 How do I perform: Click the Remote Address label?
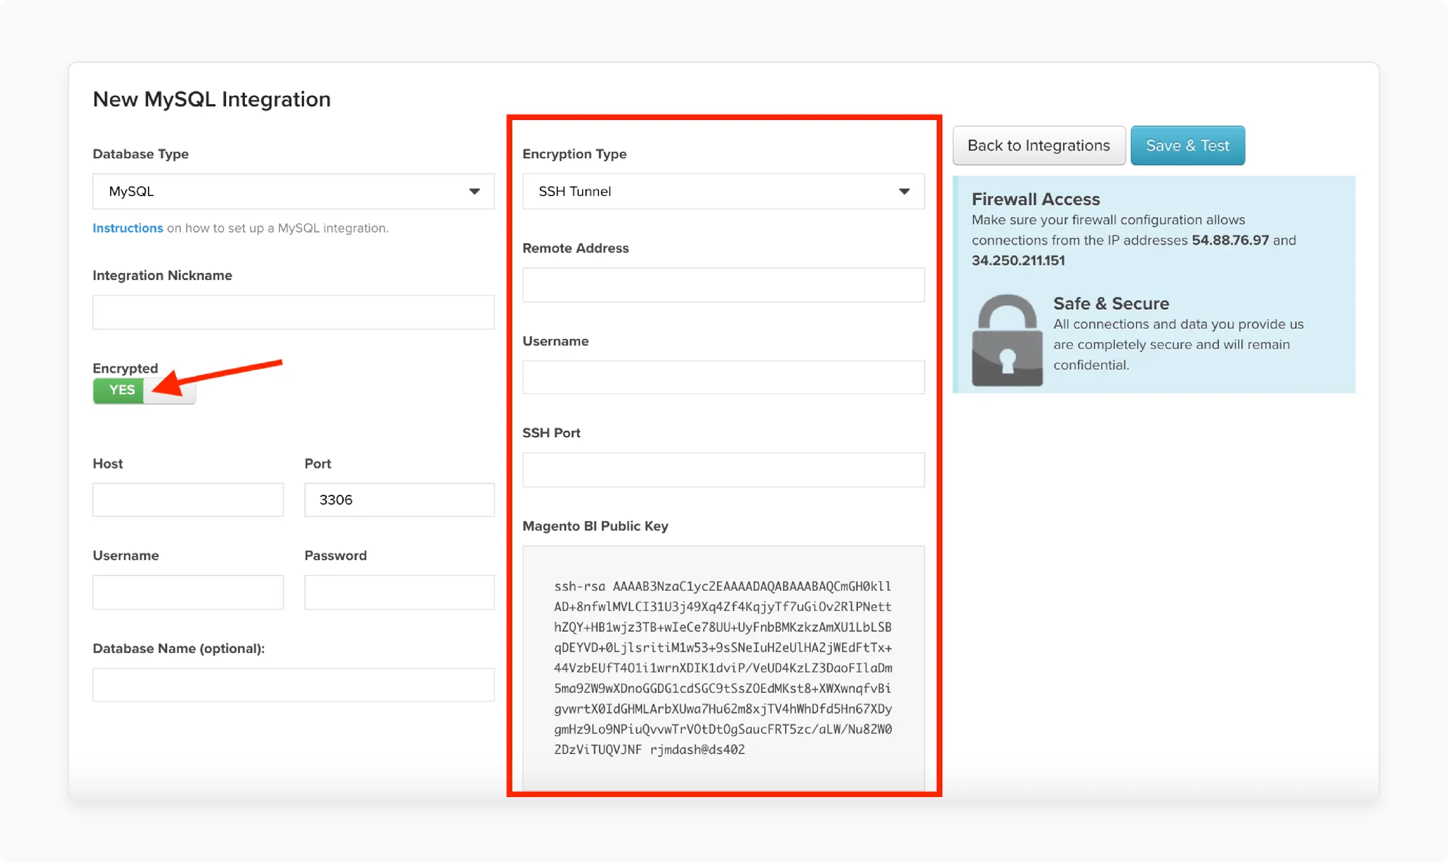pyautogui.click(x=575, y=248)
